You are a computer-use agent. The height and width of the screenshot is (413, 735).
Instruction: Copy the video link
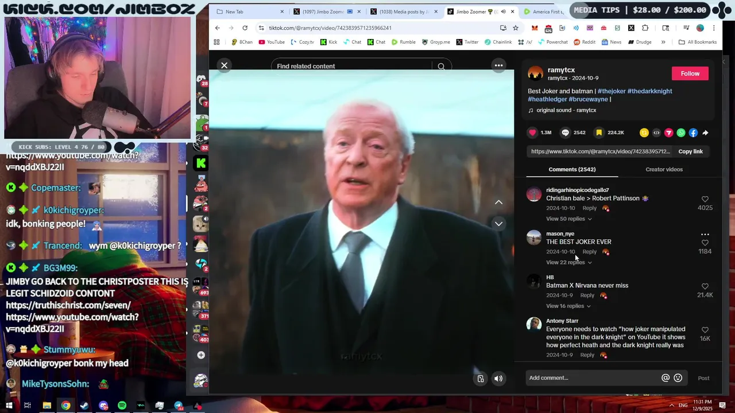click(x=690, y=151)
